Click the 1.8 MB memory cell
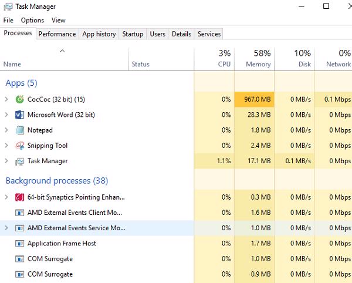 click(x=254, y=130)
